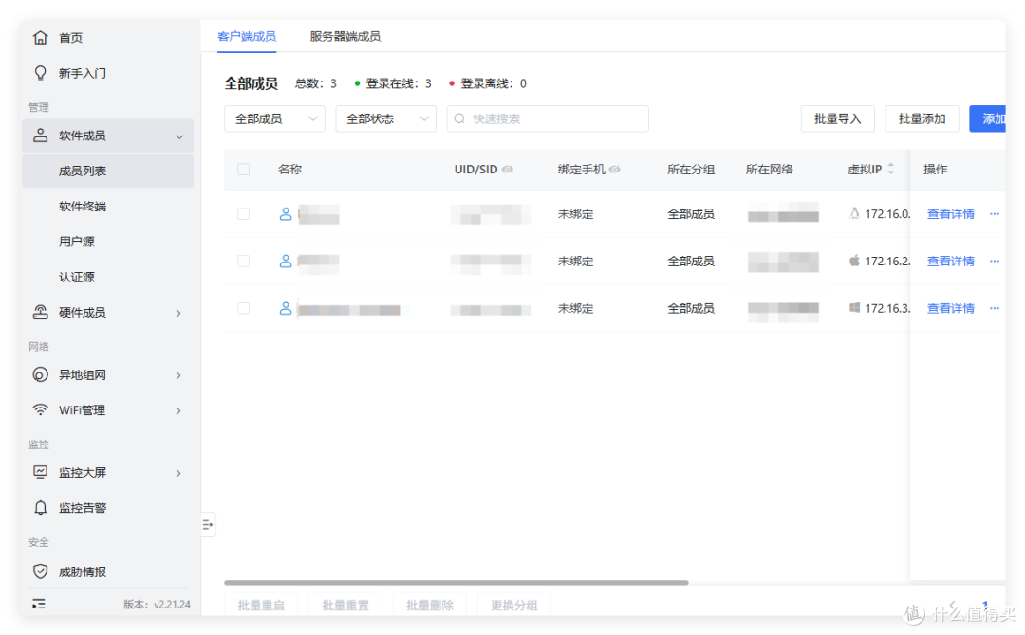
Task: Click the 软件成员 person icon
Action: [41, 136]
